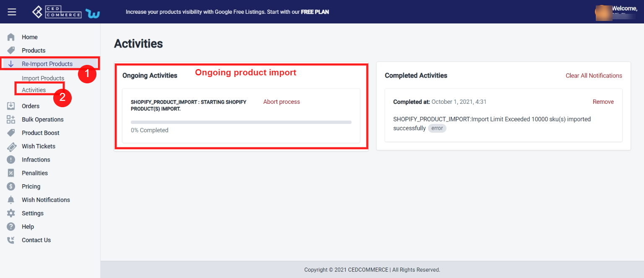The image size is (644, 278).
Task: Click the Bulk Operations grid icon
Action: (x=11, y=119)
